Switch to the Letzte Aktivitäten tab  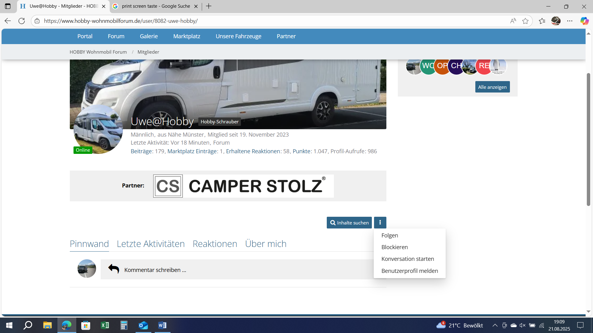[151, 244]
